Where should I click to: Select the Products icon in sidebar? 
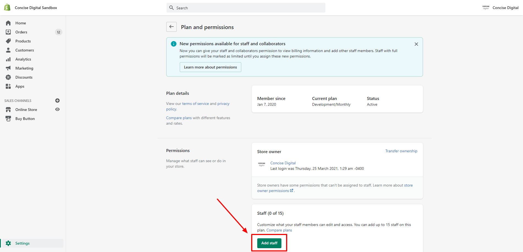pos(9,41)
